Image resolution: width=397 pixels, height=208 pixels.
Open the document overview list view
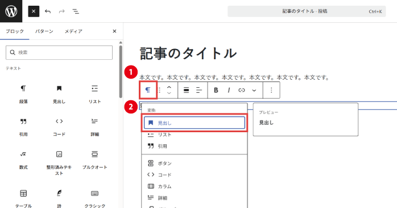[x=76, y=11]
